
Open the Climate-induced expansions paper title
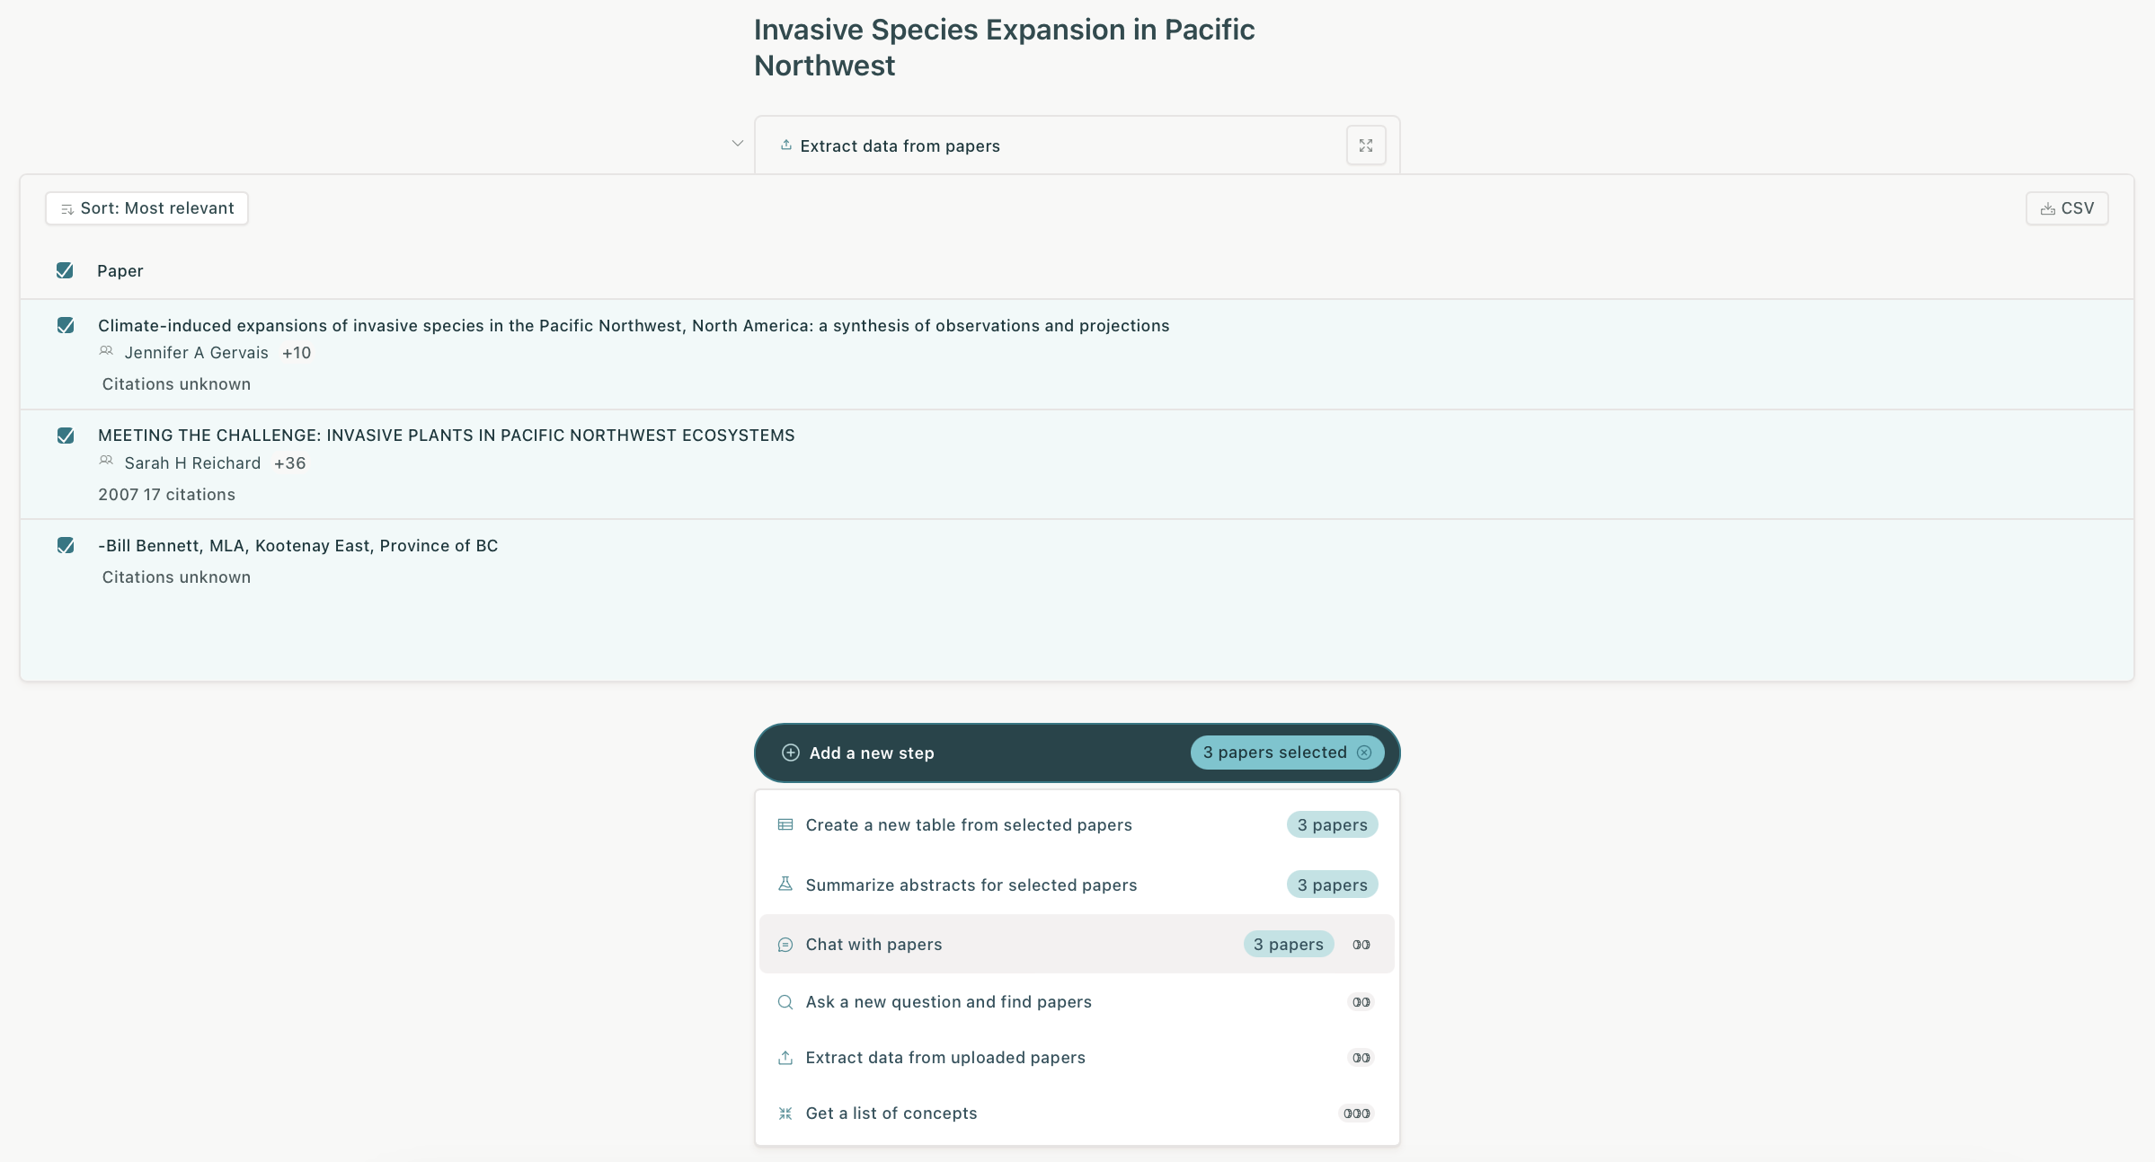(x=633, y=326)
